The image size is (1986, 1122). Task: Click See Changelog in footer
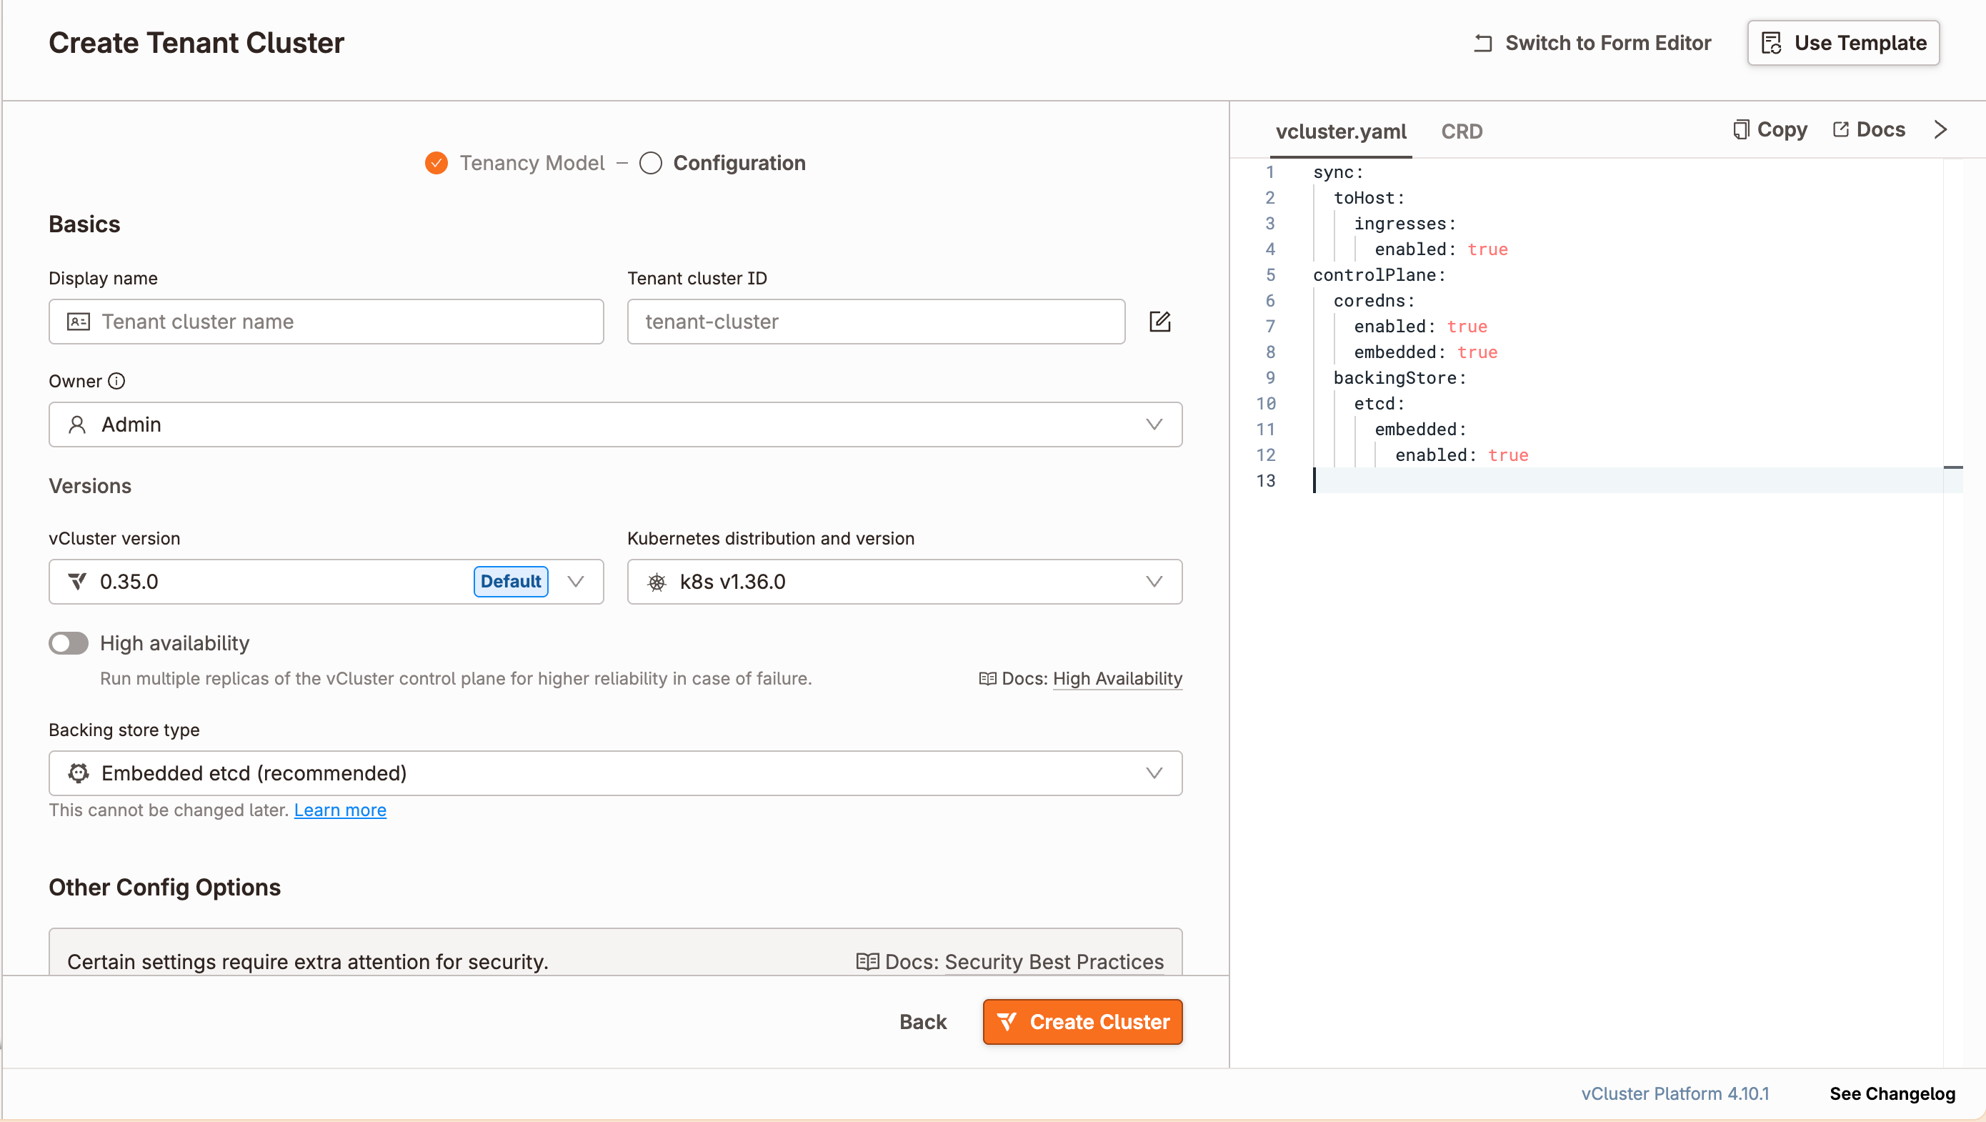[x=1892, y=1093]
